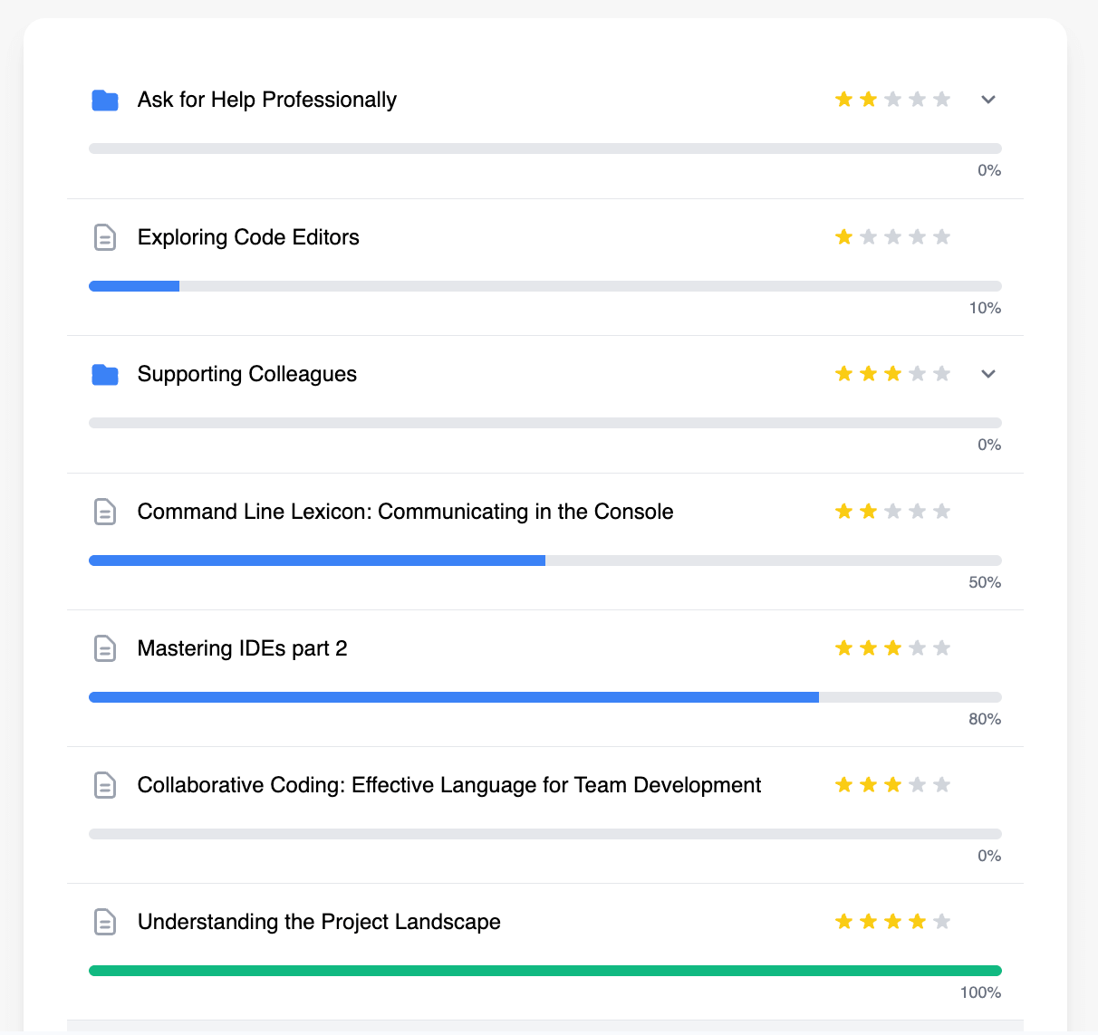Give Command Line Lexicon a three-star rating
The width and height of the screenshot is (1098, 1035).
point(893,512)
